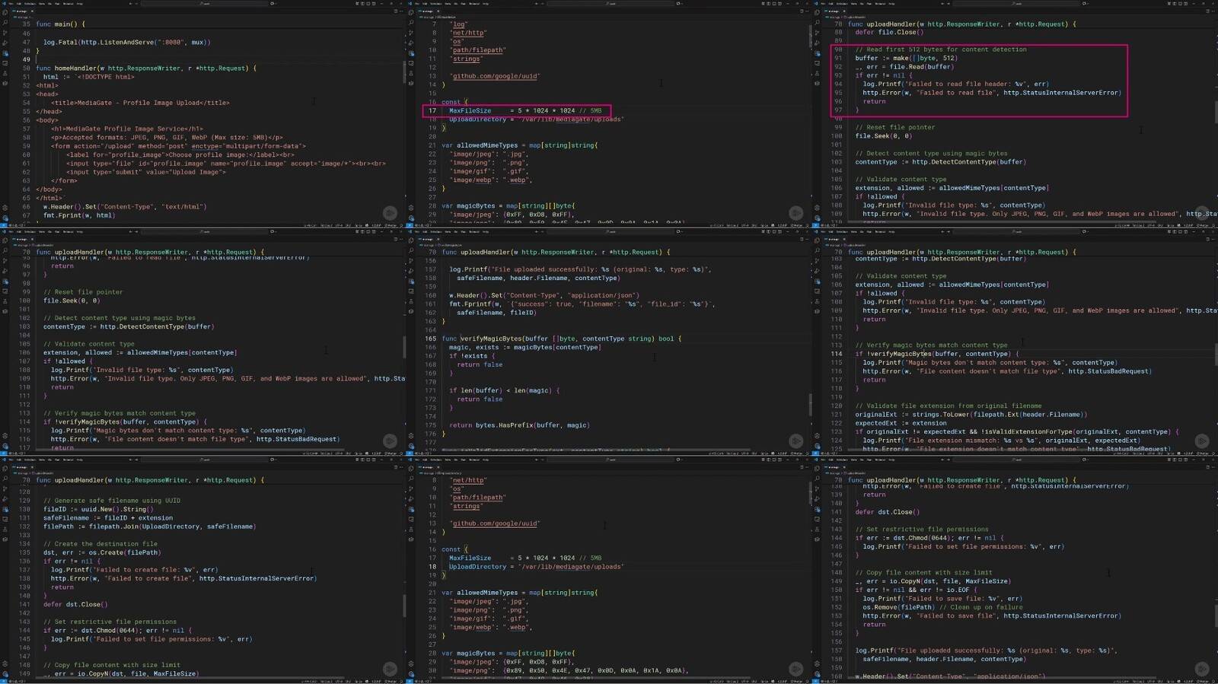
Task: Click vertical scrollbar in the verifyMagicBytes function editor
Action: [x=810, y=403]
